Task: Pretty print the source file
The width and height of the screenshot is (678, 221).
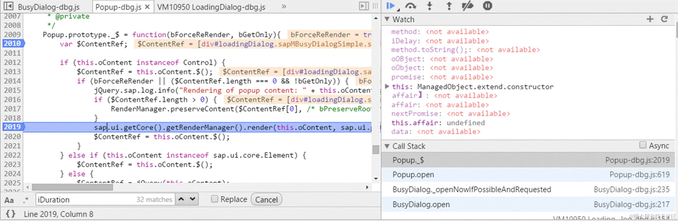Action: click(10, 214)
